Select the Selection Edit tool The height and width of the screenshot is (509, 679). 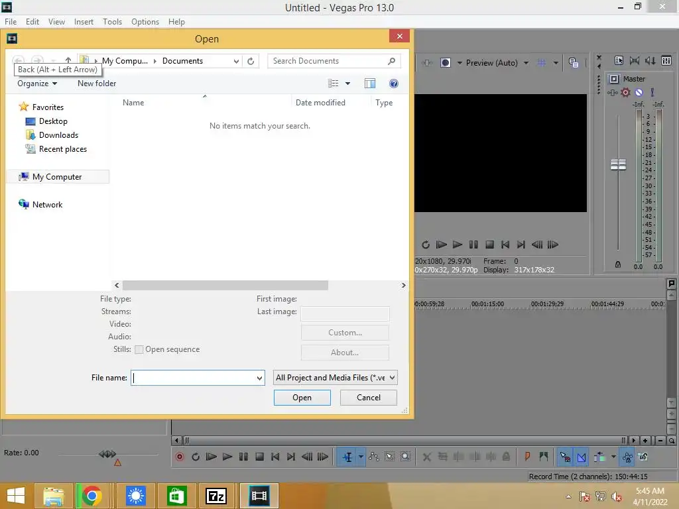click(x=390, y=457)
